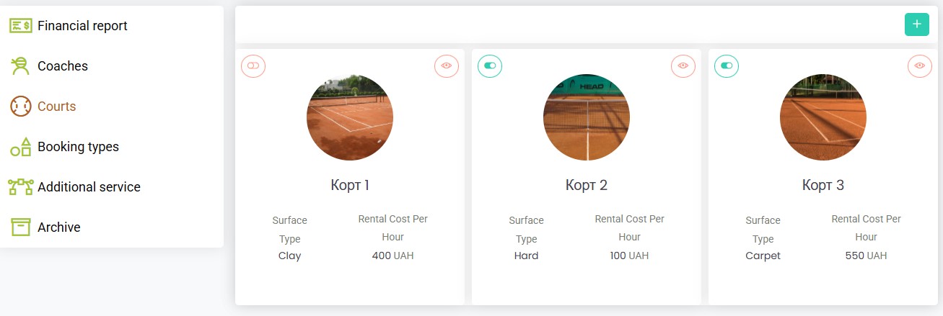Open the Financial report menu item
This screenshot has width=943, height=316.
82,26
